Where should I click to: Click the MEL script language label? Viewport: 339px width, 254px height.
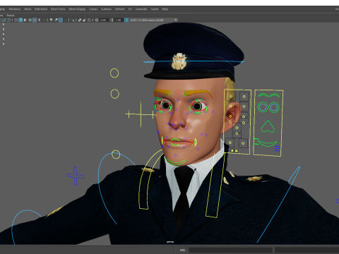click(182, 250)
